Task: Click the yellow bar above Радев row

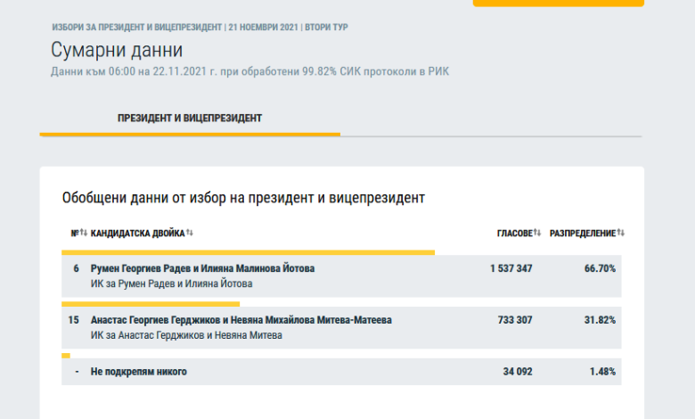Action: (x=249, y=252)
